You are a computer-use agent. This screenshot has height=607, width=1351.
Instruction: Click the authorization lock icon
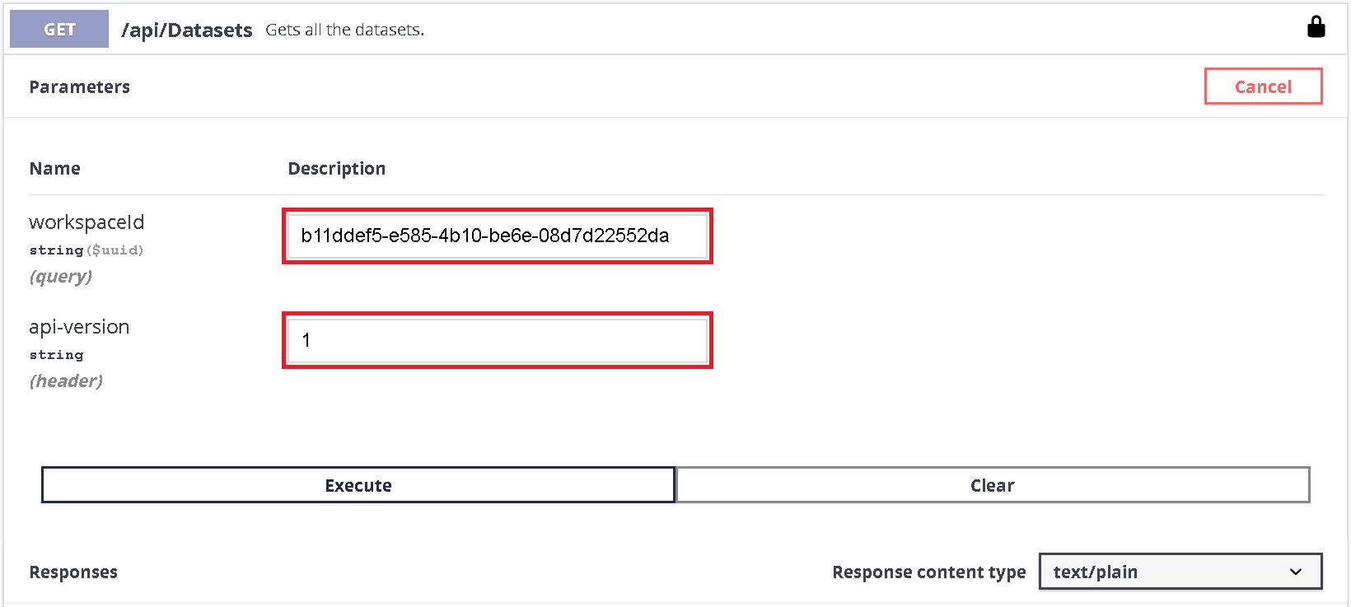point(1316,27)
